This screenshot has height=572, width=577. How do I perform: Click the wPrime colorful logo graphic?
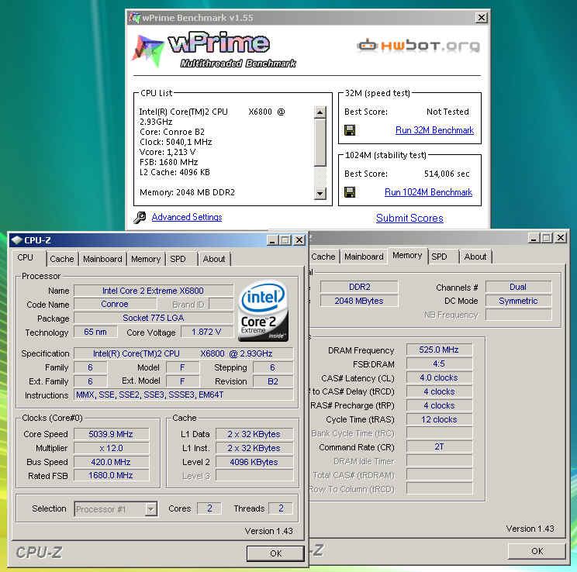(x=148, y=50)
